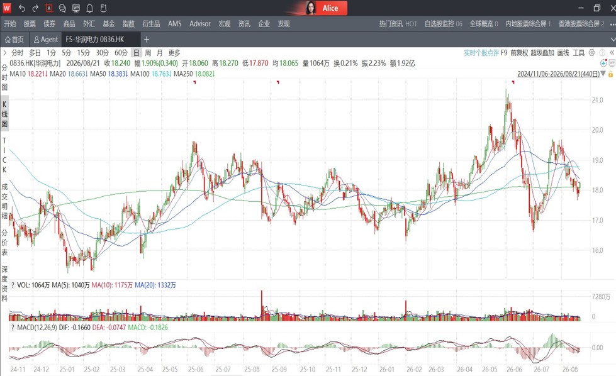Click the orange lock icon beside date range
This screenshot has width=616, height=376.
(x=610, y=74)
